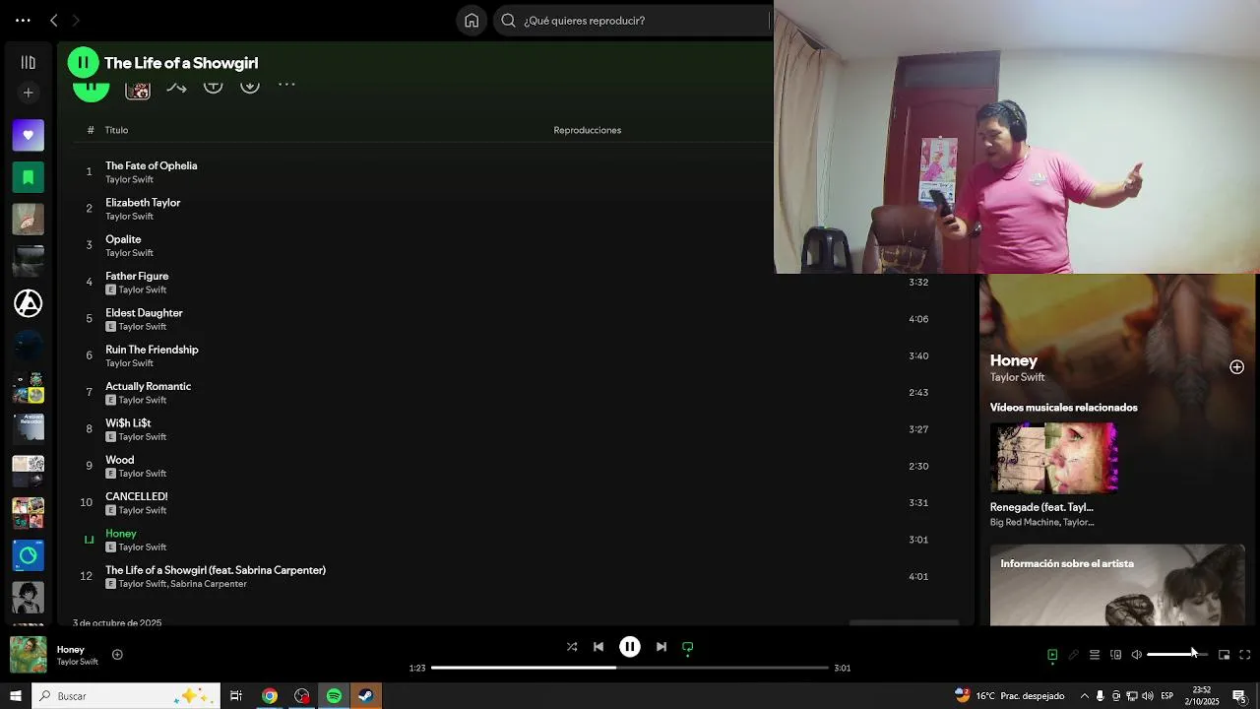
Task: Open Task View on the taskbar
Action: (236, 696)
